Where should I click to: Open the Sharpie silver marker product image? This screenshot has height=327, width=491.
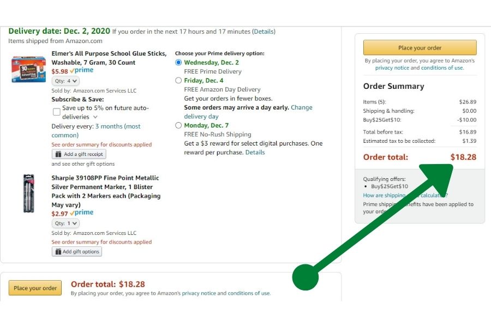pyautogui.click(x=29, y=193)
